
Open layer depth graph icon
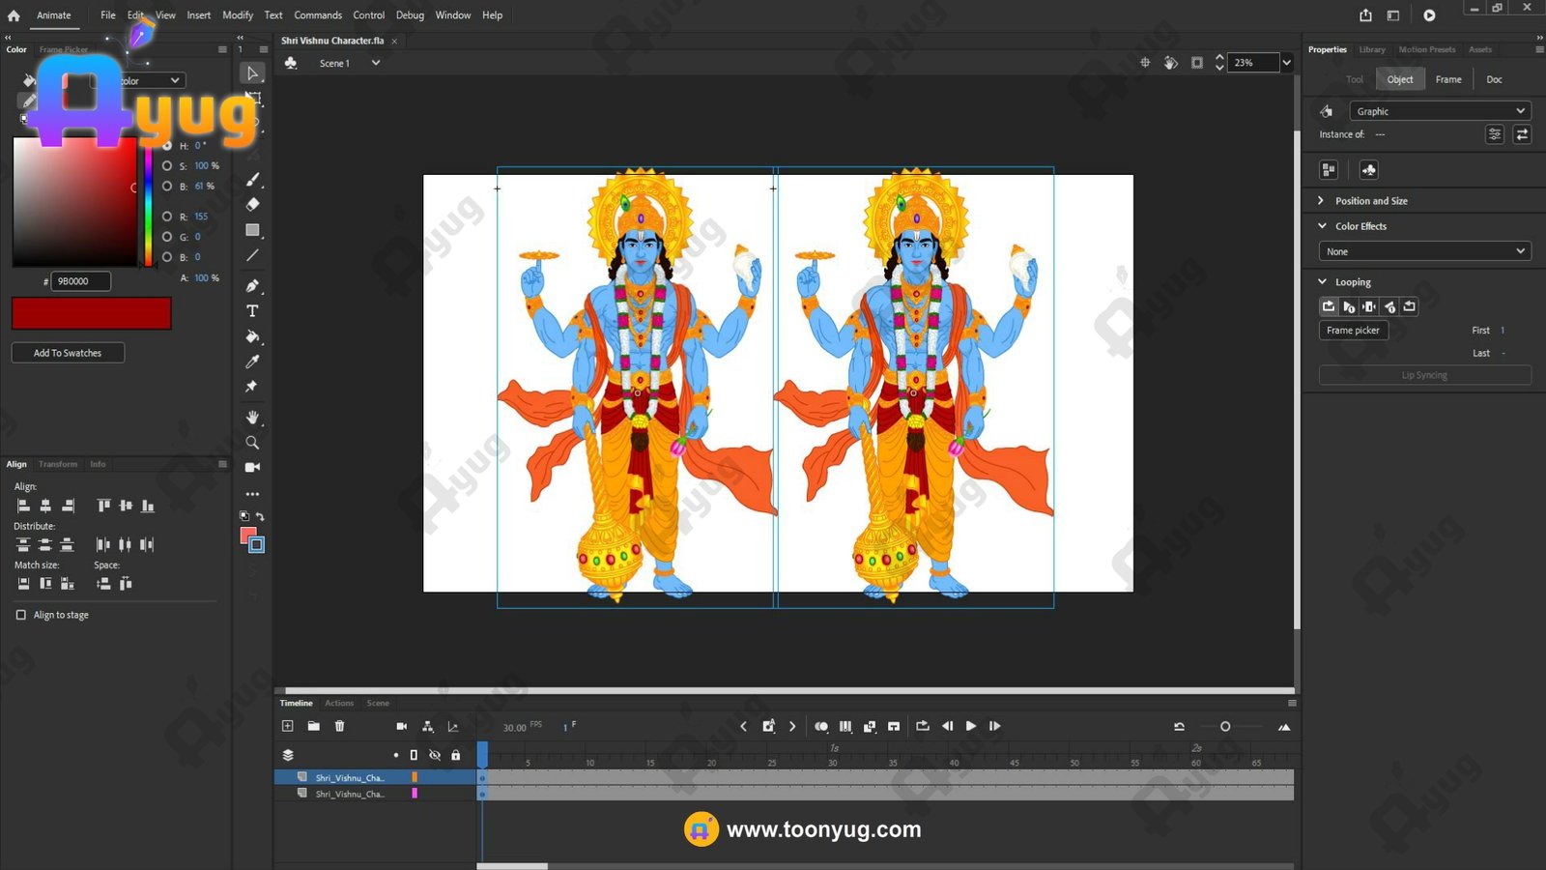[x=452, y=726]
